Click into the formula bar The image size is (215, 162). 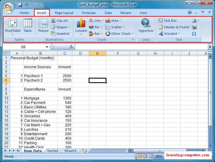142,47
